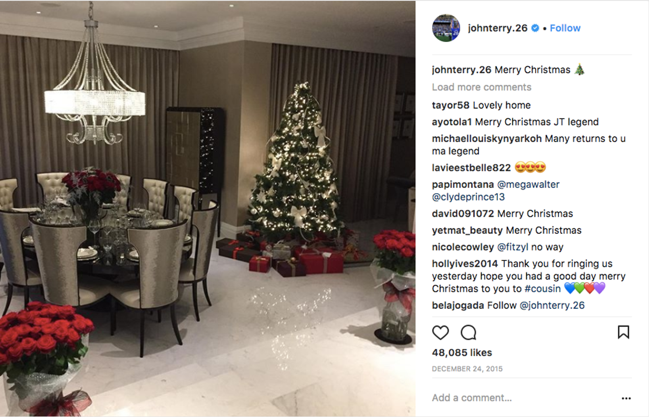Open comments with the speech bubble icon
Image resolution: width=649 pixels, height=417 pixels.
pos(468,333)
